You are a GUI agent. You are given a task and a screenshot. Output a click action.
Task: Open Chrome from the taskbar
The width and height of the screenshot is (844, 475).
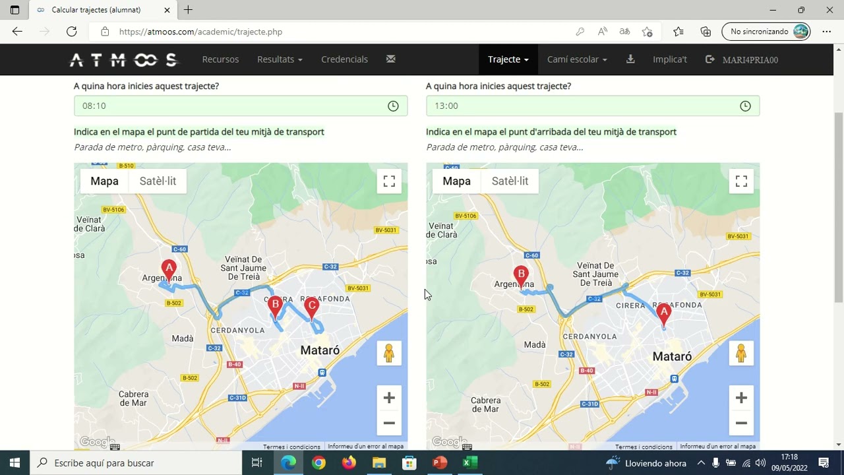[318, 462]
